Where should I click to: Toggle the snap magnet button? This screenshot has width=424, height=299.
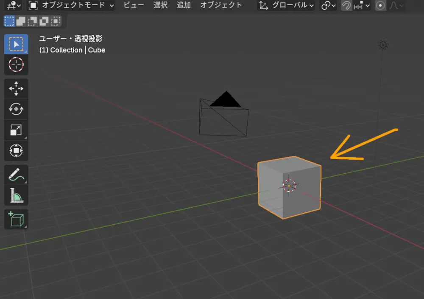[x=346, y=6]
